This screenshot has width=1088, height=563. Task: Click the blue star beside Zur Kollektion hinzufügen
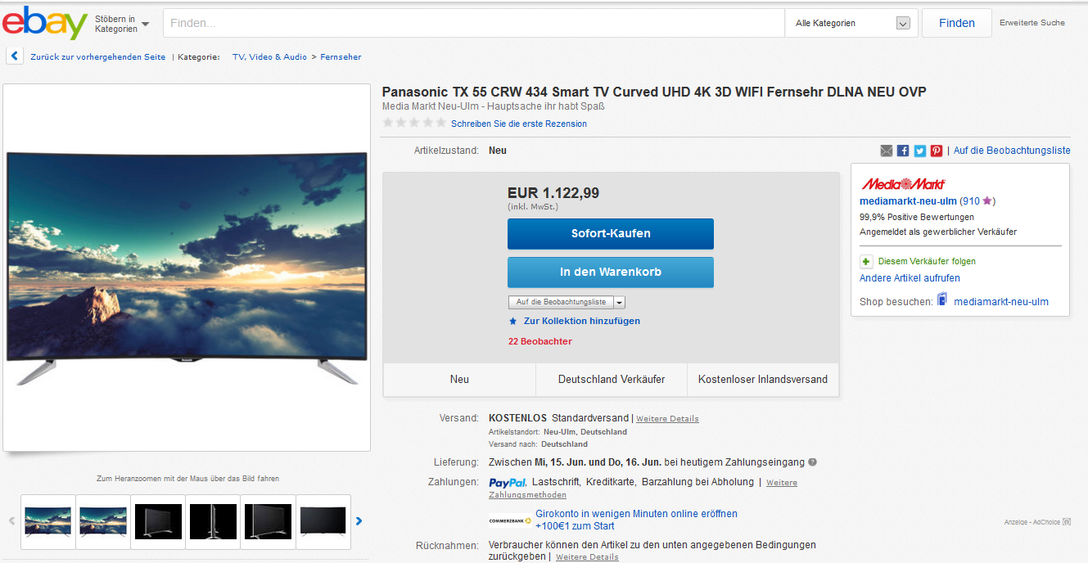coord(513,321)
